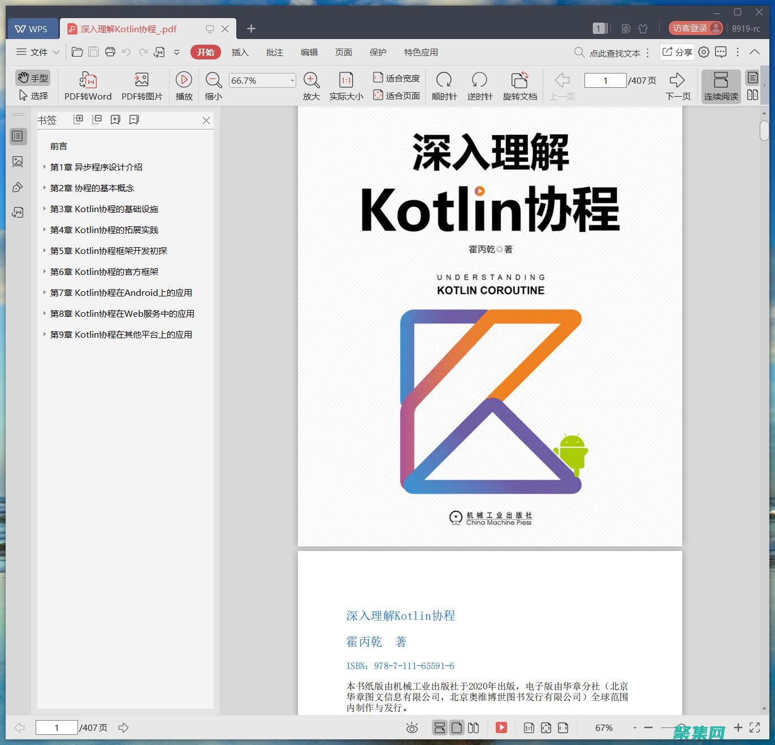Select the hand tool (手型)
Screen dimensions: 775x745
tap(32, 77)
